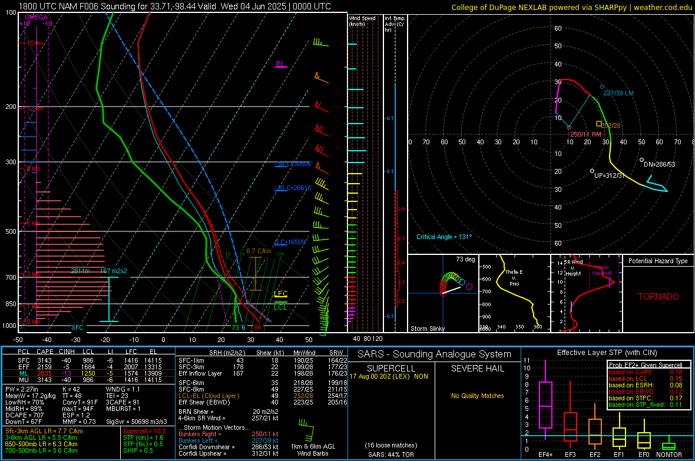Image resolution: width=695 pixels, height=461 pixels.
Task: Click the -30 C=30806' height label
Action: 293,164
